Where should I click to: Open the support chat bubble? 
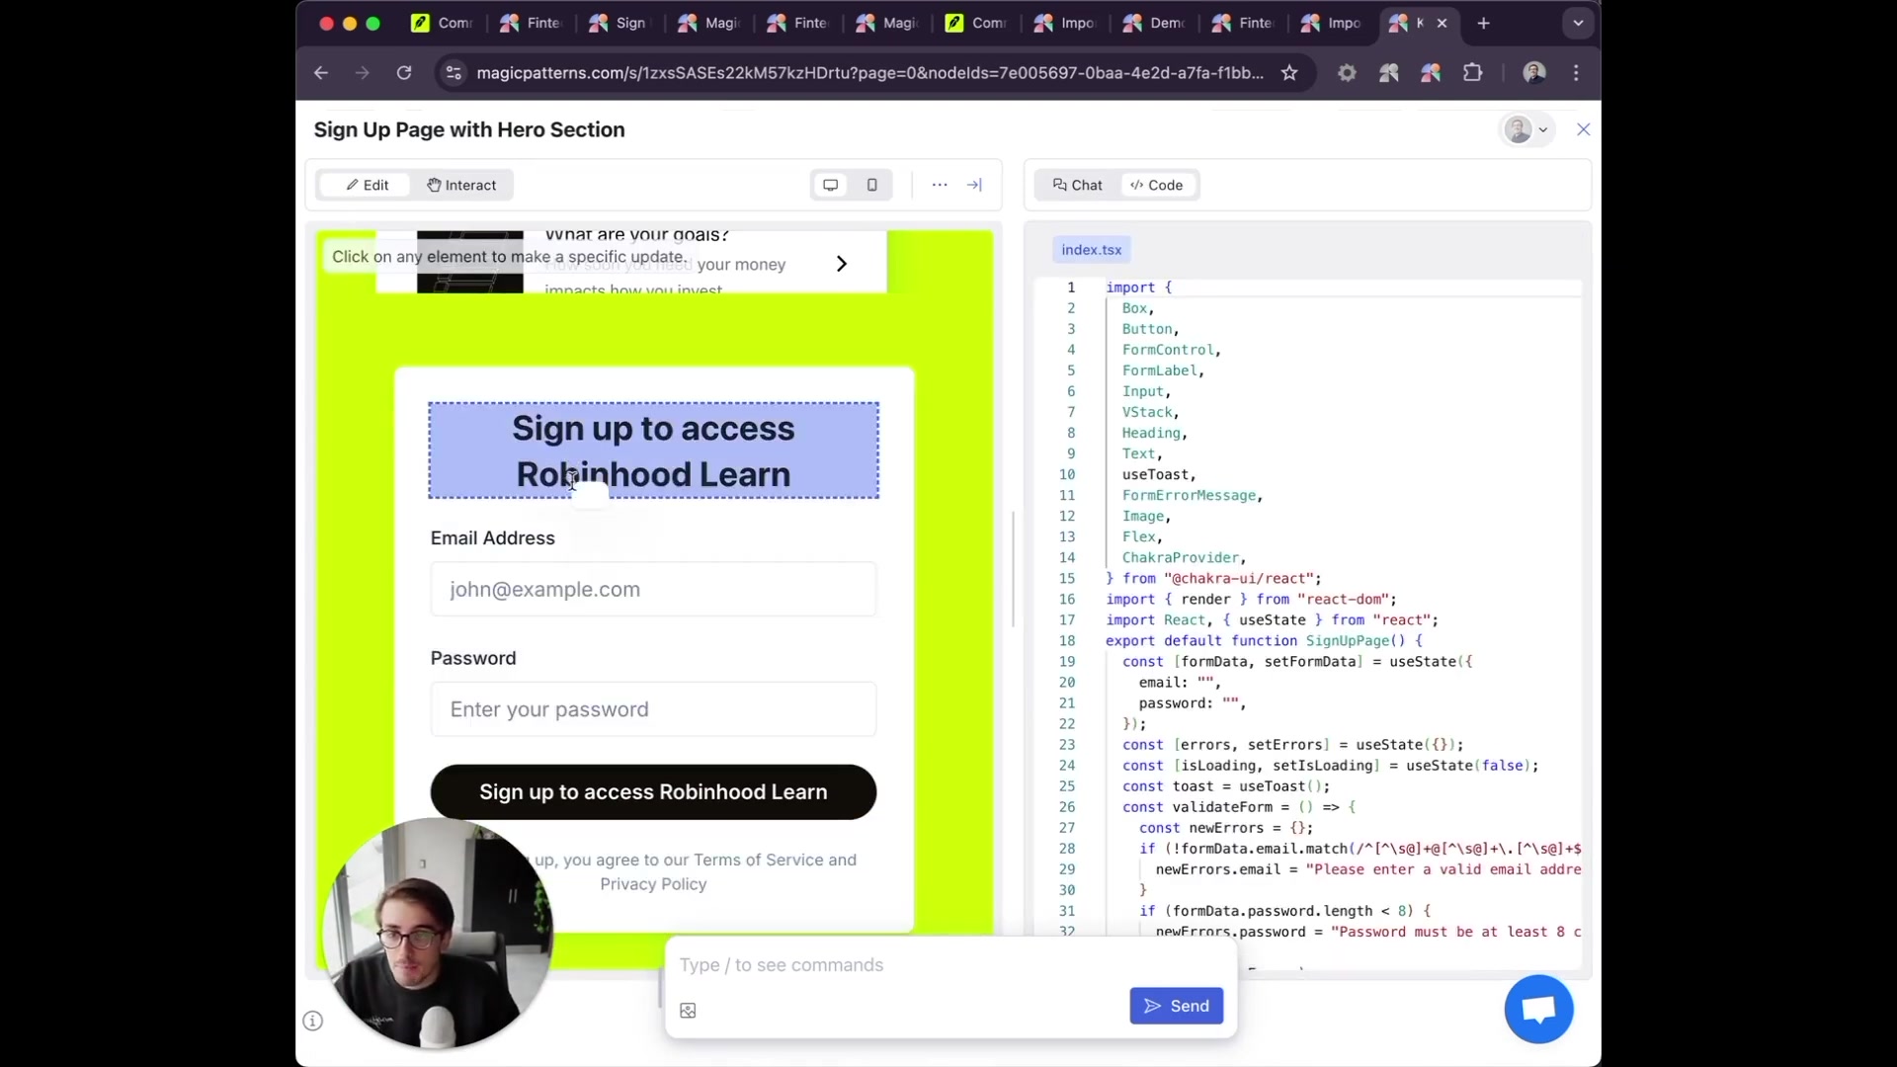click(1538, 1009)
